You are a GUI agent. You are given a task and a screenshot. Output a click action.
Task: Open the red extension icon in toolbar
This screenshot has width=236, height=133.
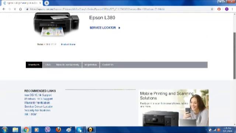219,9
